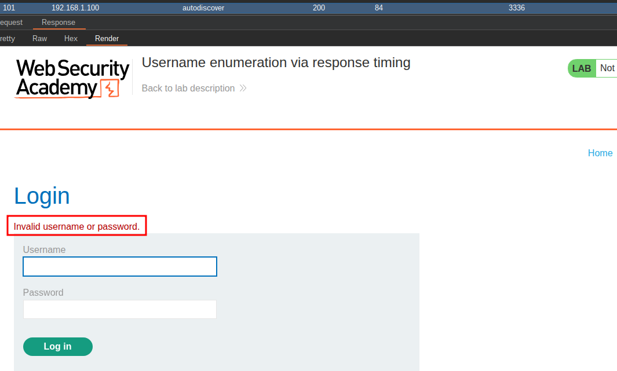The image size is (617, 371).
Task: Show the response in Hex view
Action: [71, 39]
